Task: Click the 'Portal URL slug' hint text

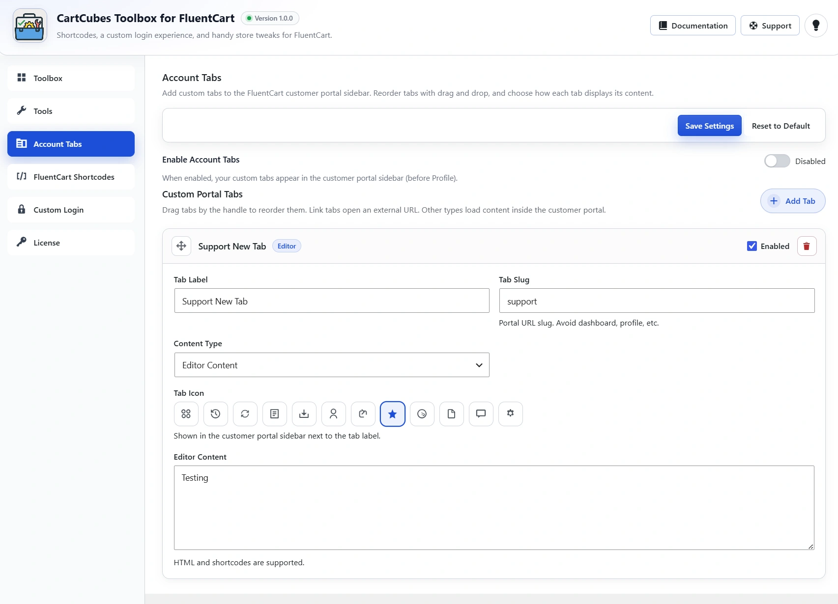Action: point(578,323)
